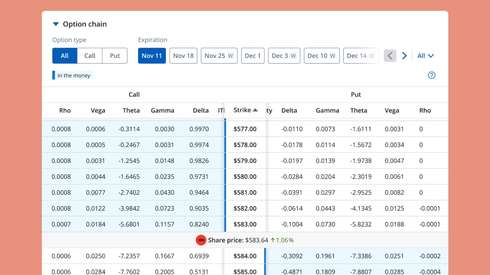Select the All option type
The width and height of the screenshot is (490, 275).
point(65,56)
